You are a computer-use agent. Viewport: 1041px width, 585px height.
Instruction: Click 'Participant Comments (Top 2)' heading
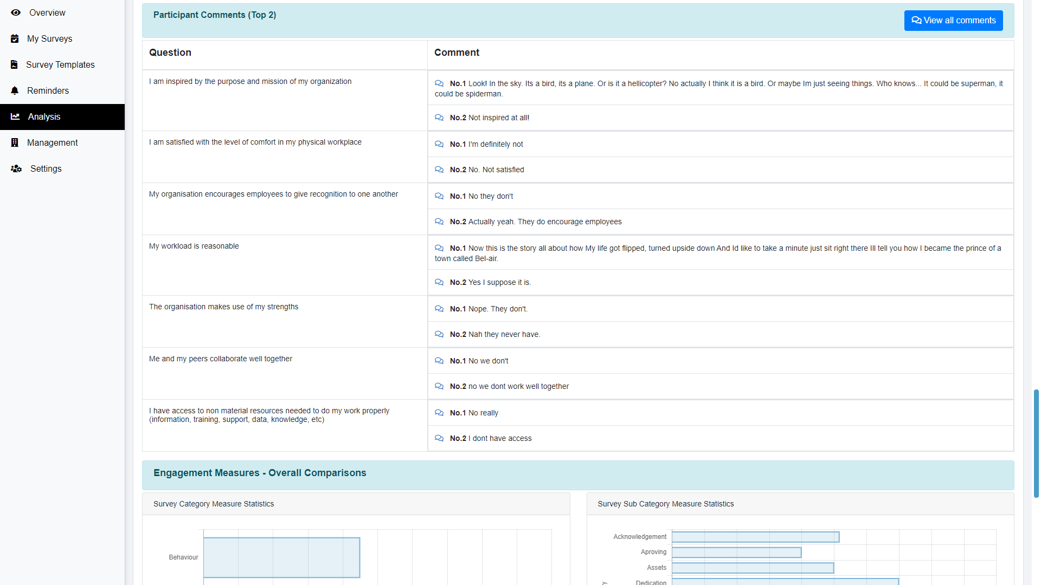point(215,15)
